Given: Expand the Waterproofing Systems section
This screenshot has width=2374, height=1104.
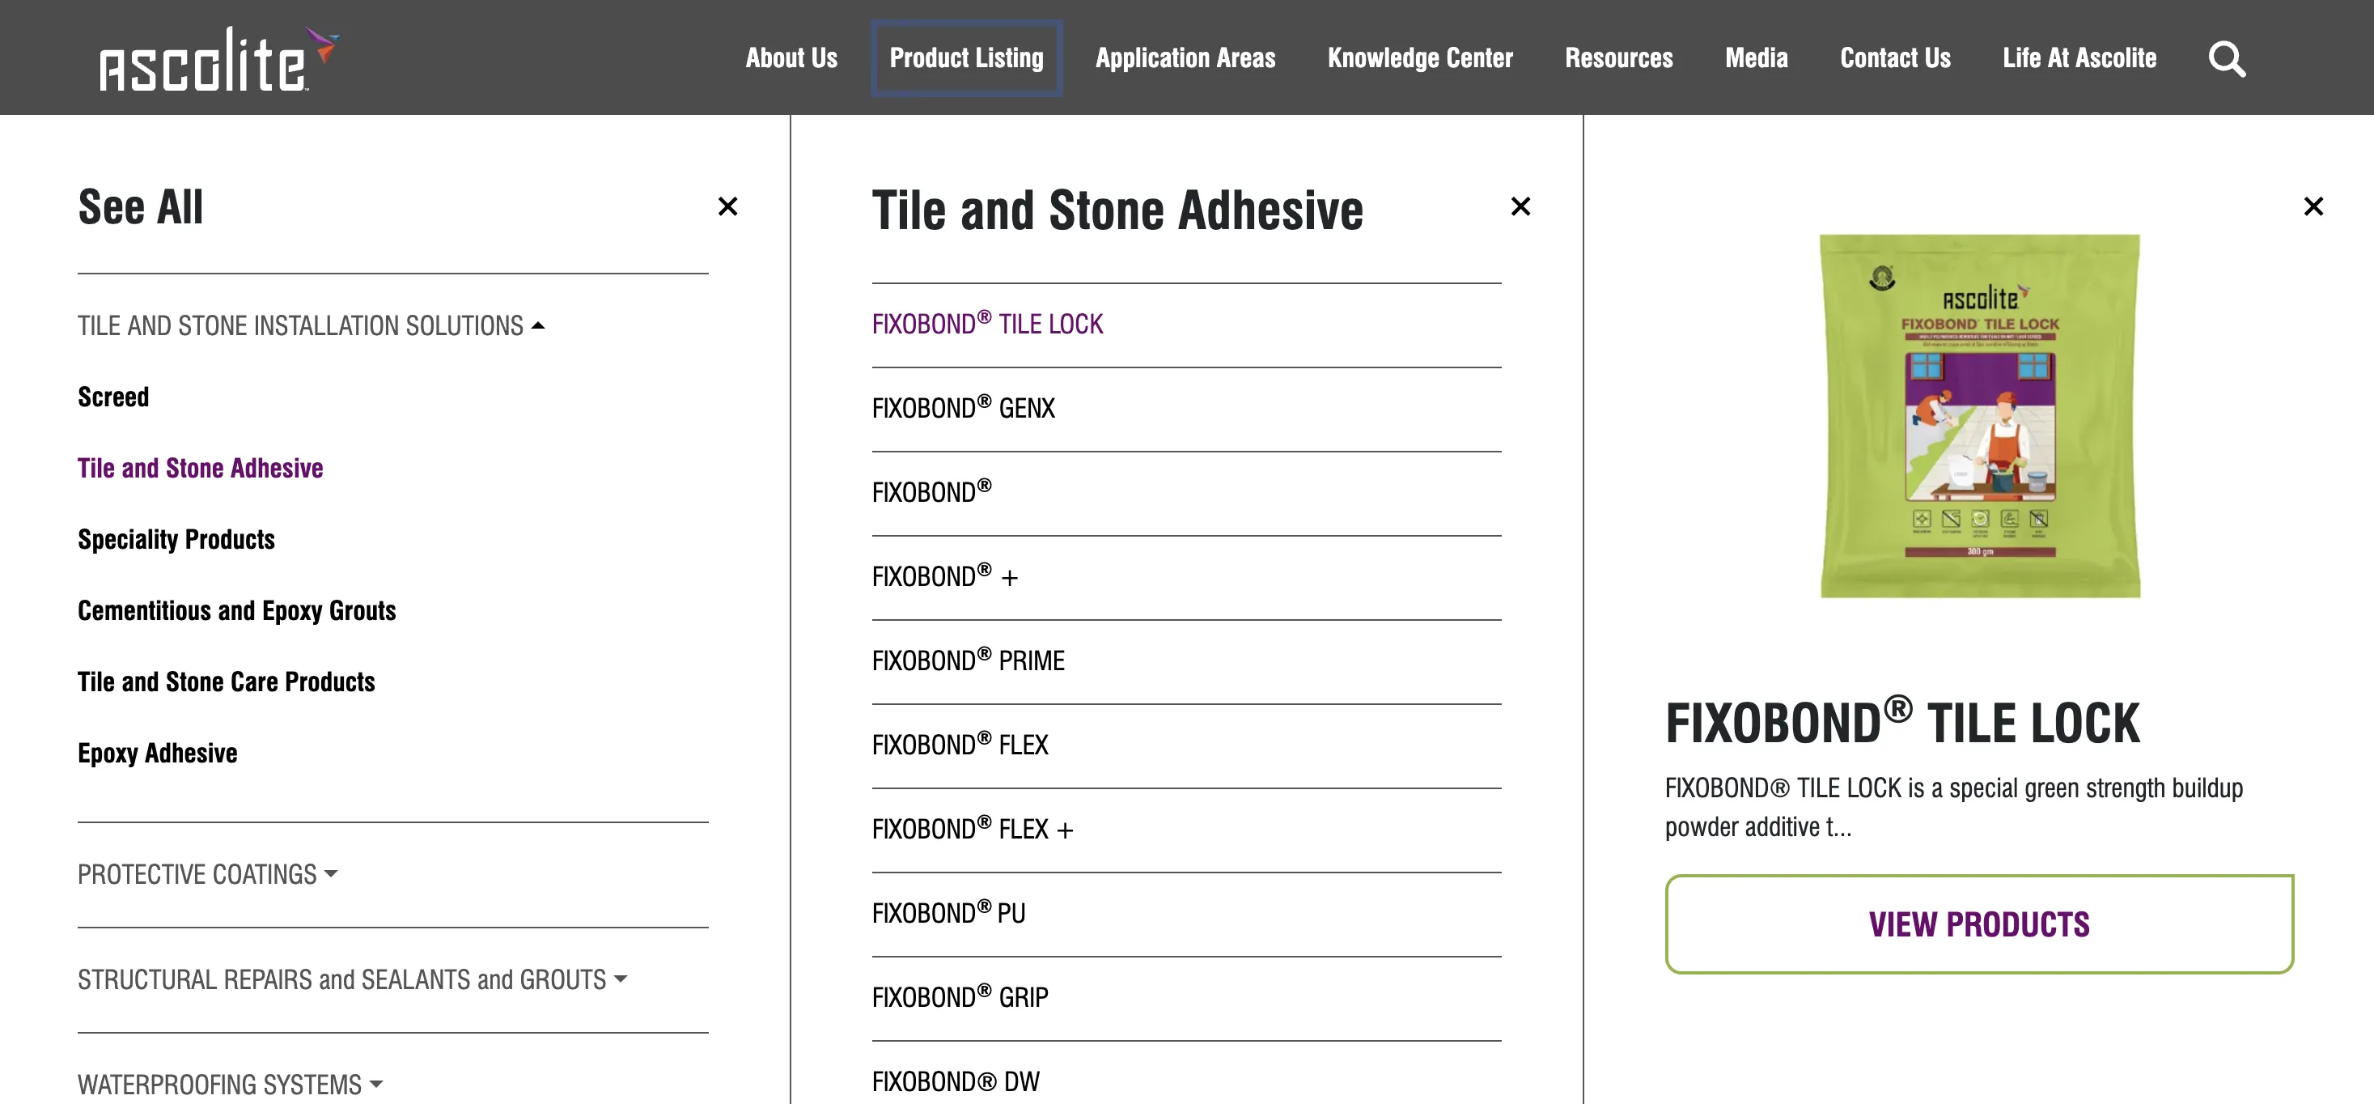Looking at the screenshot, I should (230, 1084).
